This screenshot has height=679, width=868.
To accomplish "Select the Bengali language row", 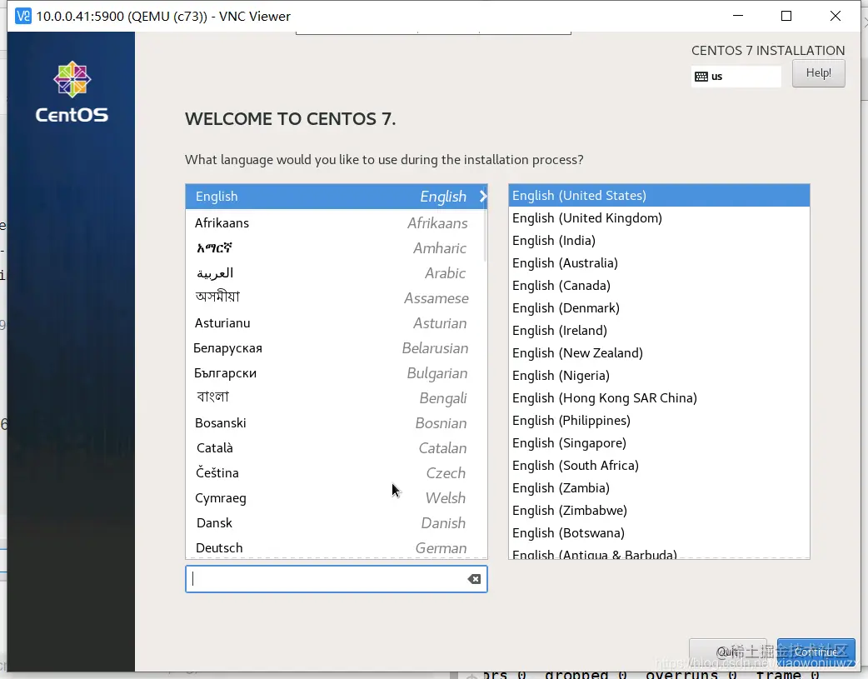I will (337, 397).
